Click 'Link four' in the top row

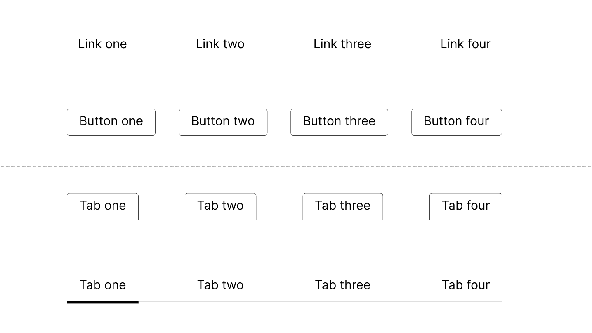tap(465, 44)
